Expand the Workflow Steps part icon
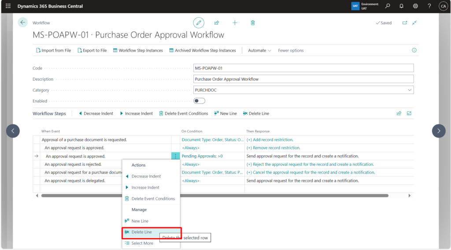 (x=409, y=113)
